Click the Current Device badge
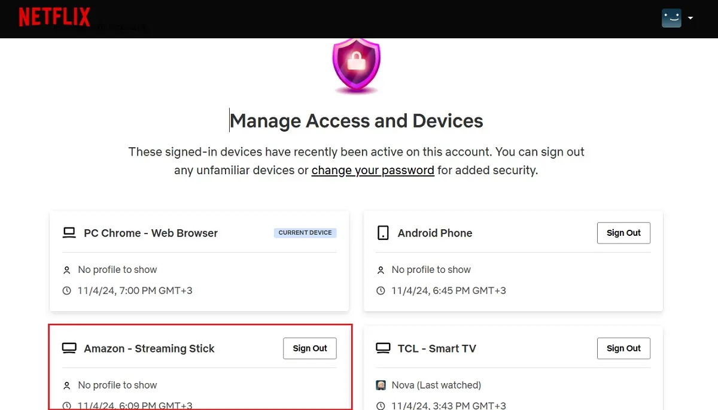Image resolution: width=718 pixels, height=410 pixels. [305, 233]
